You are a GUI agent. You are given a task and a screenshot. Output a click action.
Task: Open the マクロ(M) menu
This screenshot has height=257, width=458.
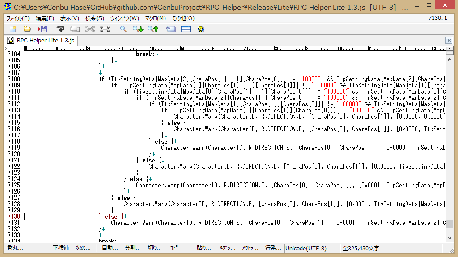pyautogui.click(x=156, y=18)
